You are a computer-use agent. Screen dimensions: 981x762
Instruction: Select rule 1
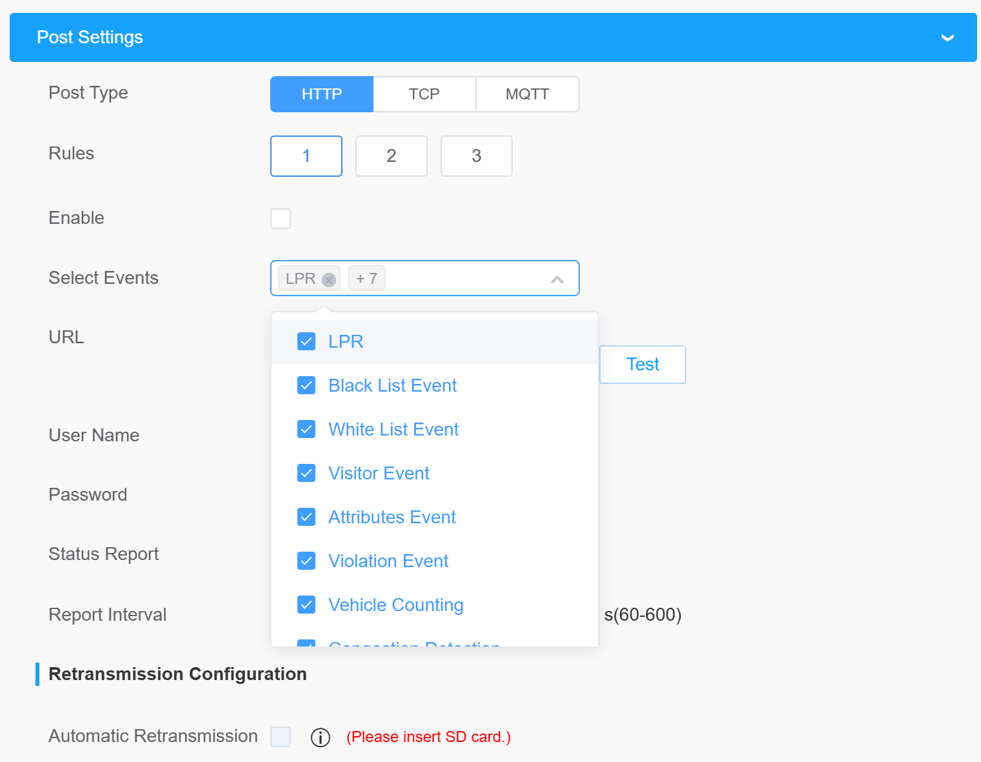point(306,156)
